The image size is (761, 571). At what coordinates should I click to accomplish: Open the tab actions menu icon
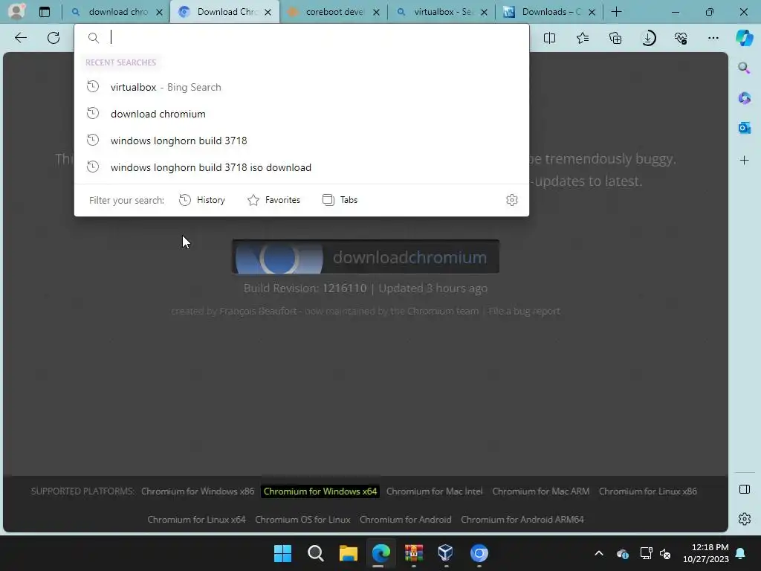[x=44, y=12]
